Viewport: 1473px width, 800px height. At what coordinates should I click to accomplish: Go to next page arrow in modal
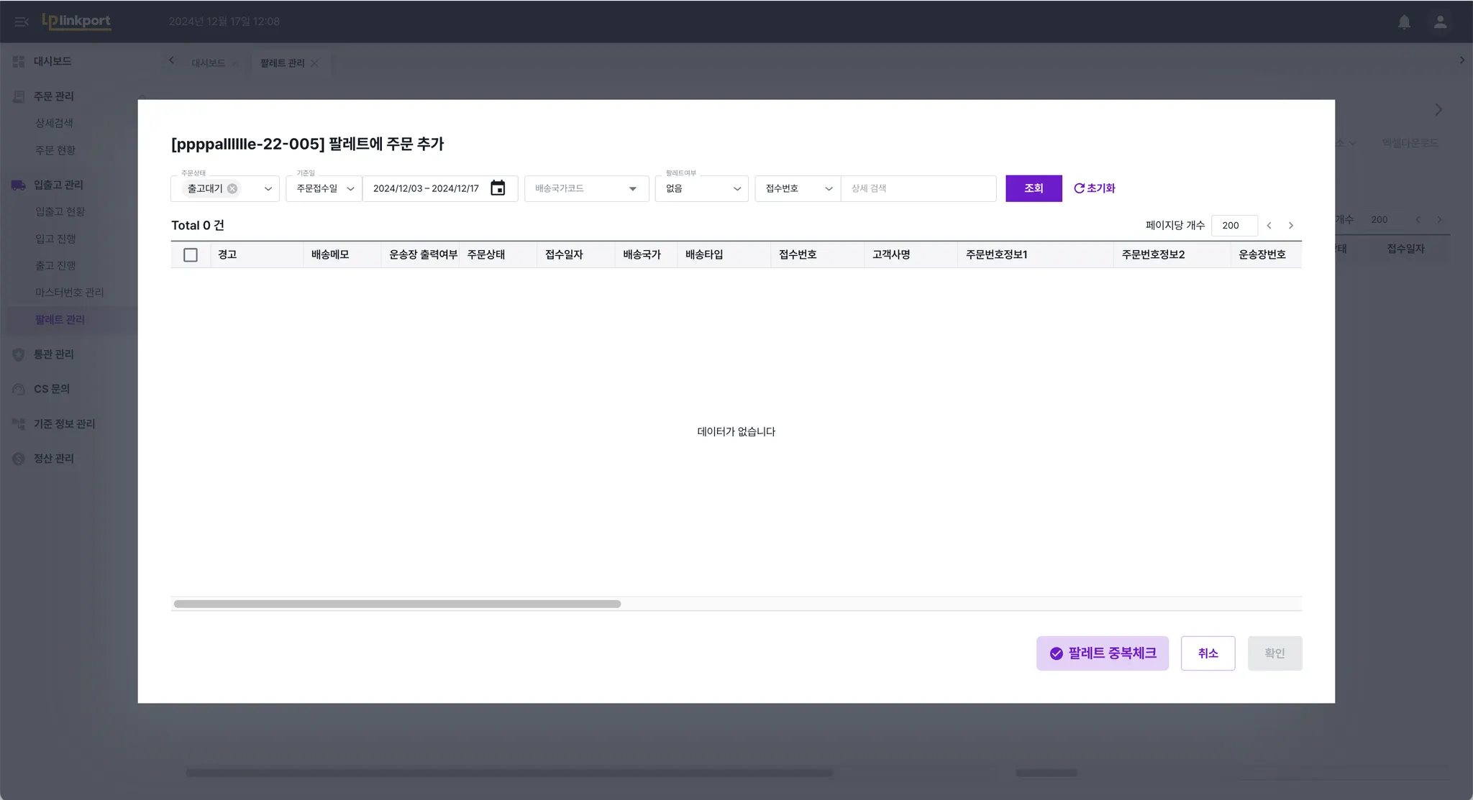pyautogui.click(x=1291, y=226)
